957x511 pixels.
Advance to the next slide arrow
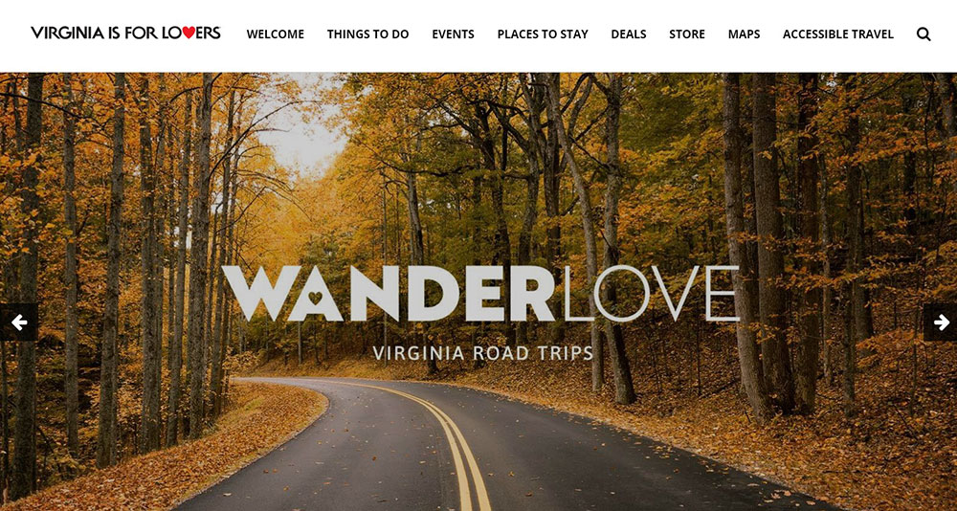[x=941, y=322]
